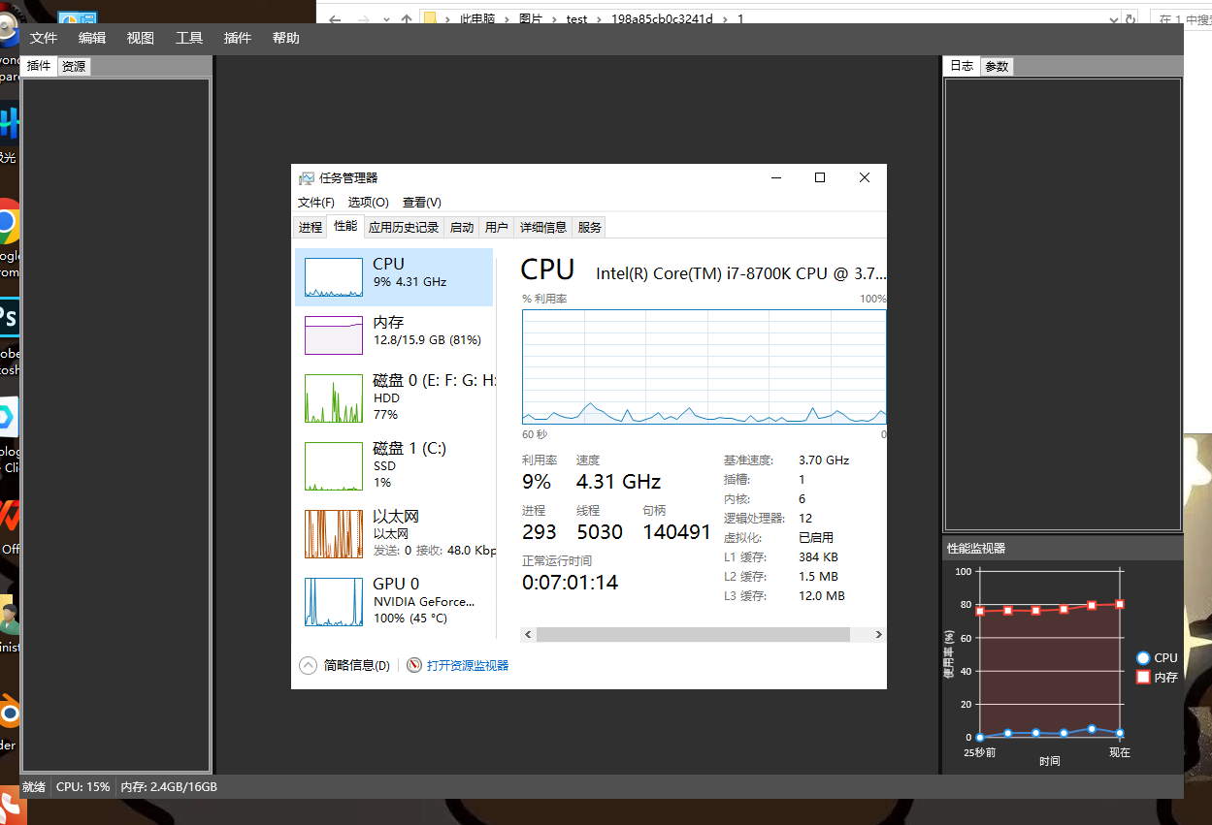Select Task Manager 性能 tab
This screenshot has width=1212, height=825.
coord(345,226)
